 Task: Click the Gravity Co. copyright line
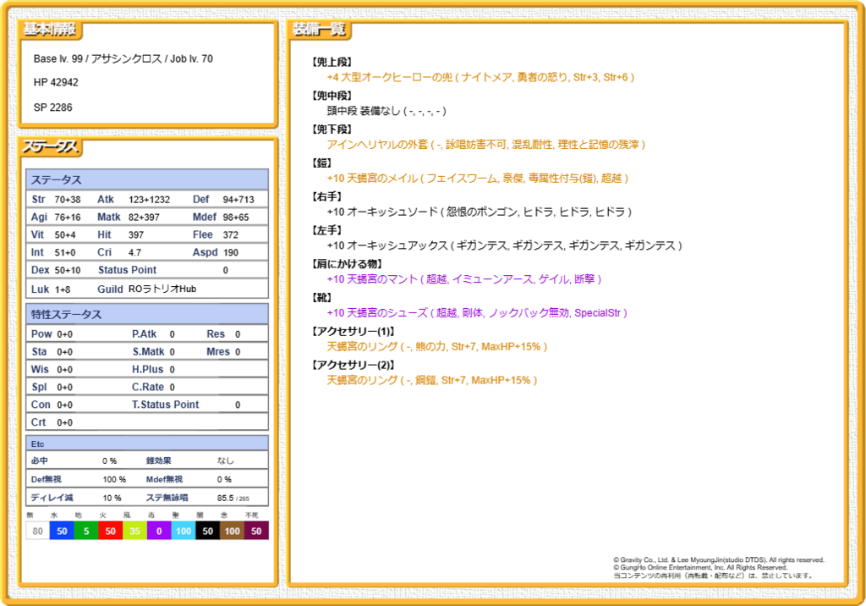(x=719, y=560)
